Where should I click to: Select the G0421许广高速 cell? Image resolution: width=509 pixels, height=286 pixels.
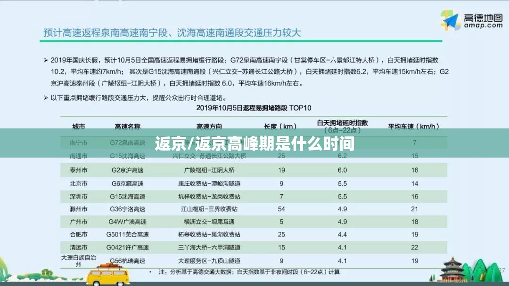coord(128,247)
